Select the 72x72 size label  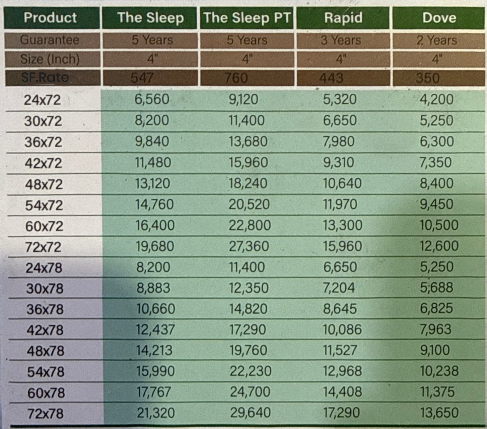click(x=43, y=247)
